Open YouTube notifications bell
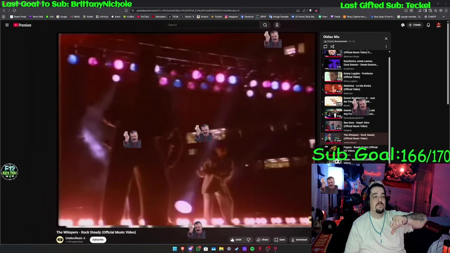The width and height of the screenshot is (450, 253). (x=428, y=25)
